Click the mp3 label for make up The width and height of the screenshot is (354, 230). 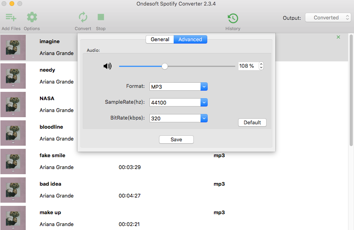point(219,212)
